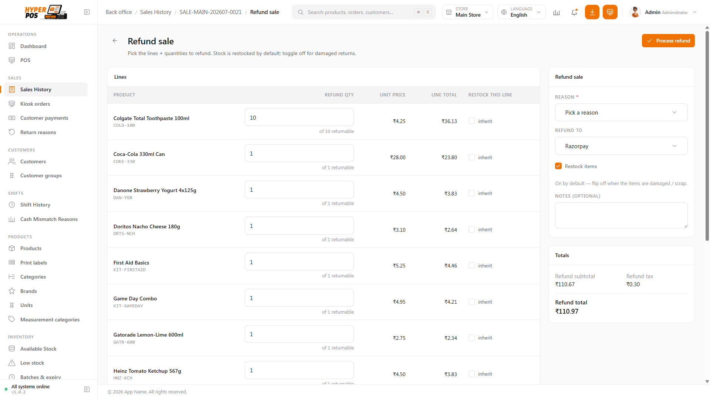Open Available Stock in sidebar

pyautogui.click(x=46, y=349)
